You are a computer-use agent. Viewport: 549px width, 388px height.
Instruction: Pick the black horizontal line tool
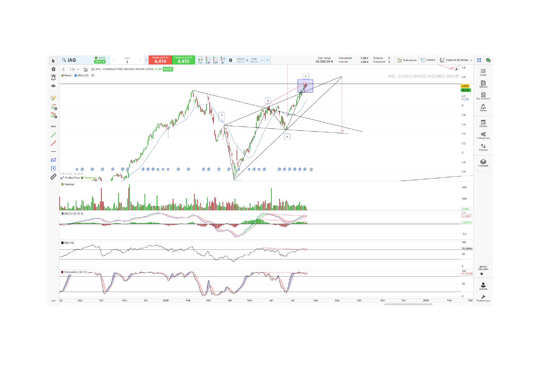tap(53, 152)
